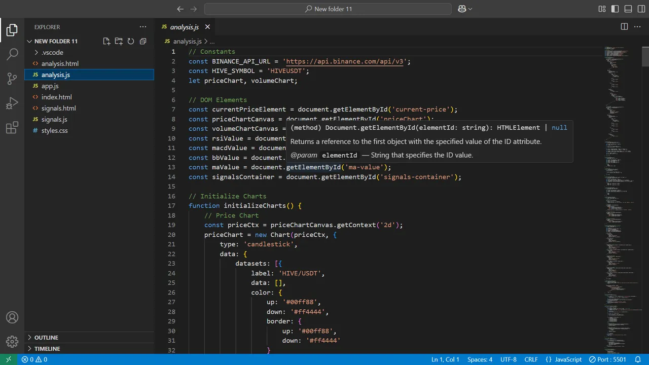This screenshot has width=649, height=365.
Task: Open analysis.html in Explorer
Action: (60, 63)
